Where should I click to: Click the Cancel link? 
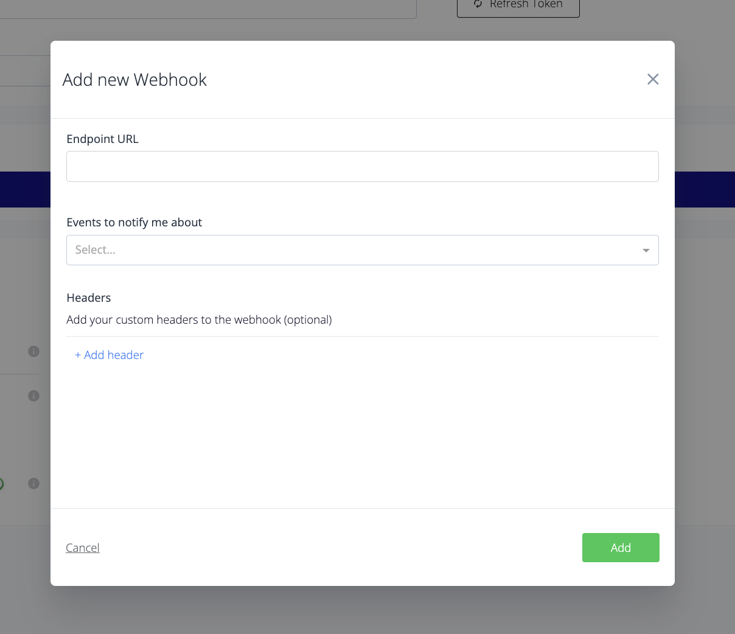pyautogui.click(x=83, y=548)
